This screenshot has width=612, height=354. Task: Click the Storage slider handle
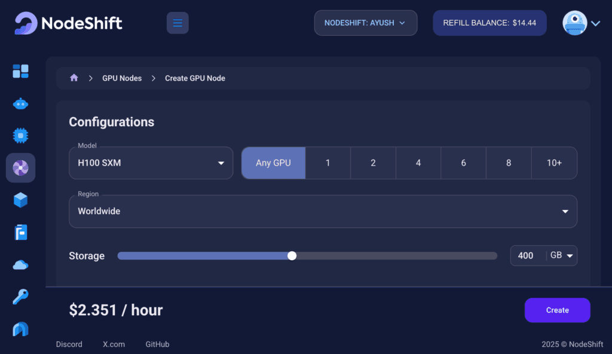pos(292,255)
